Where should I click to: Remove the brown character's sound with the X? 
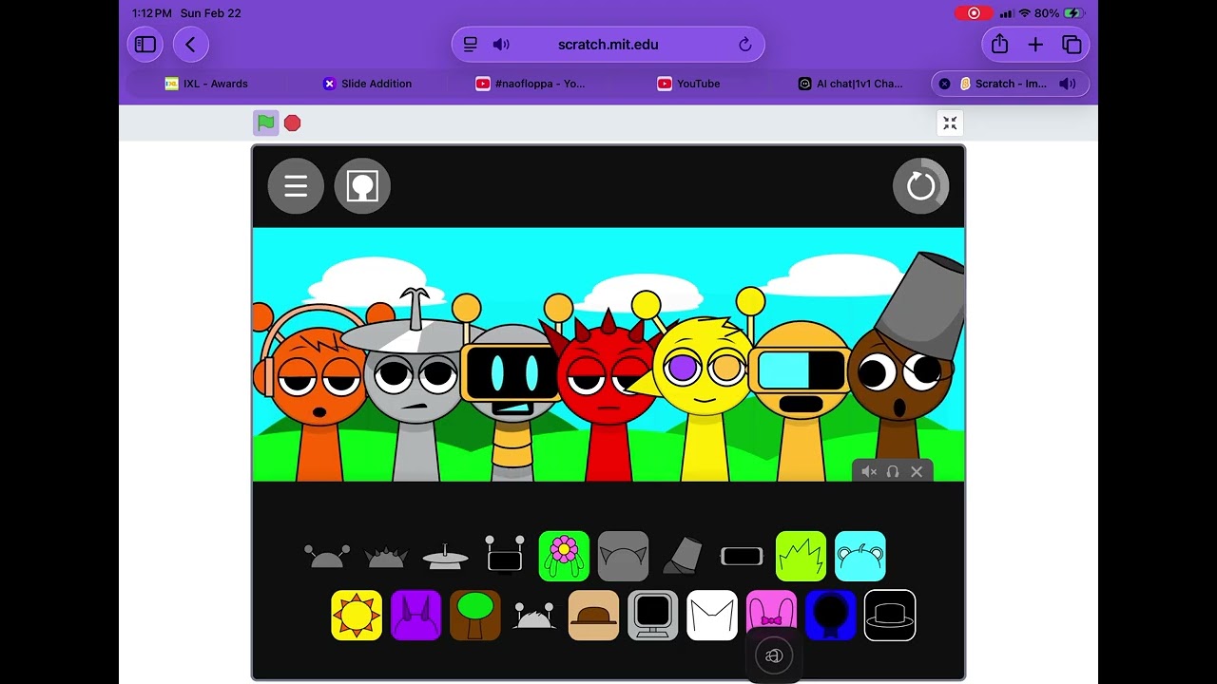917,471
